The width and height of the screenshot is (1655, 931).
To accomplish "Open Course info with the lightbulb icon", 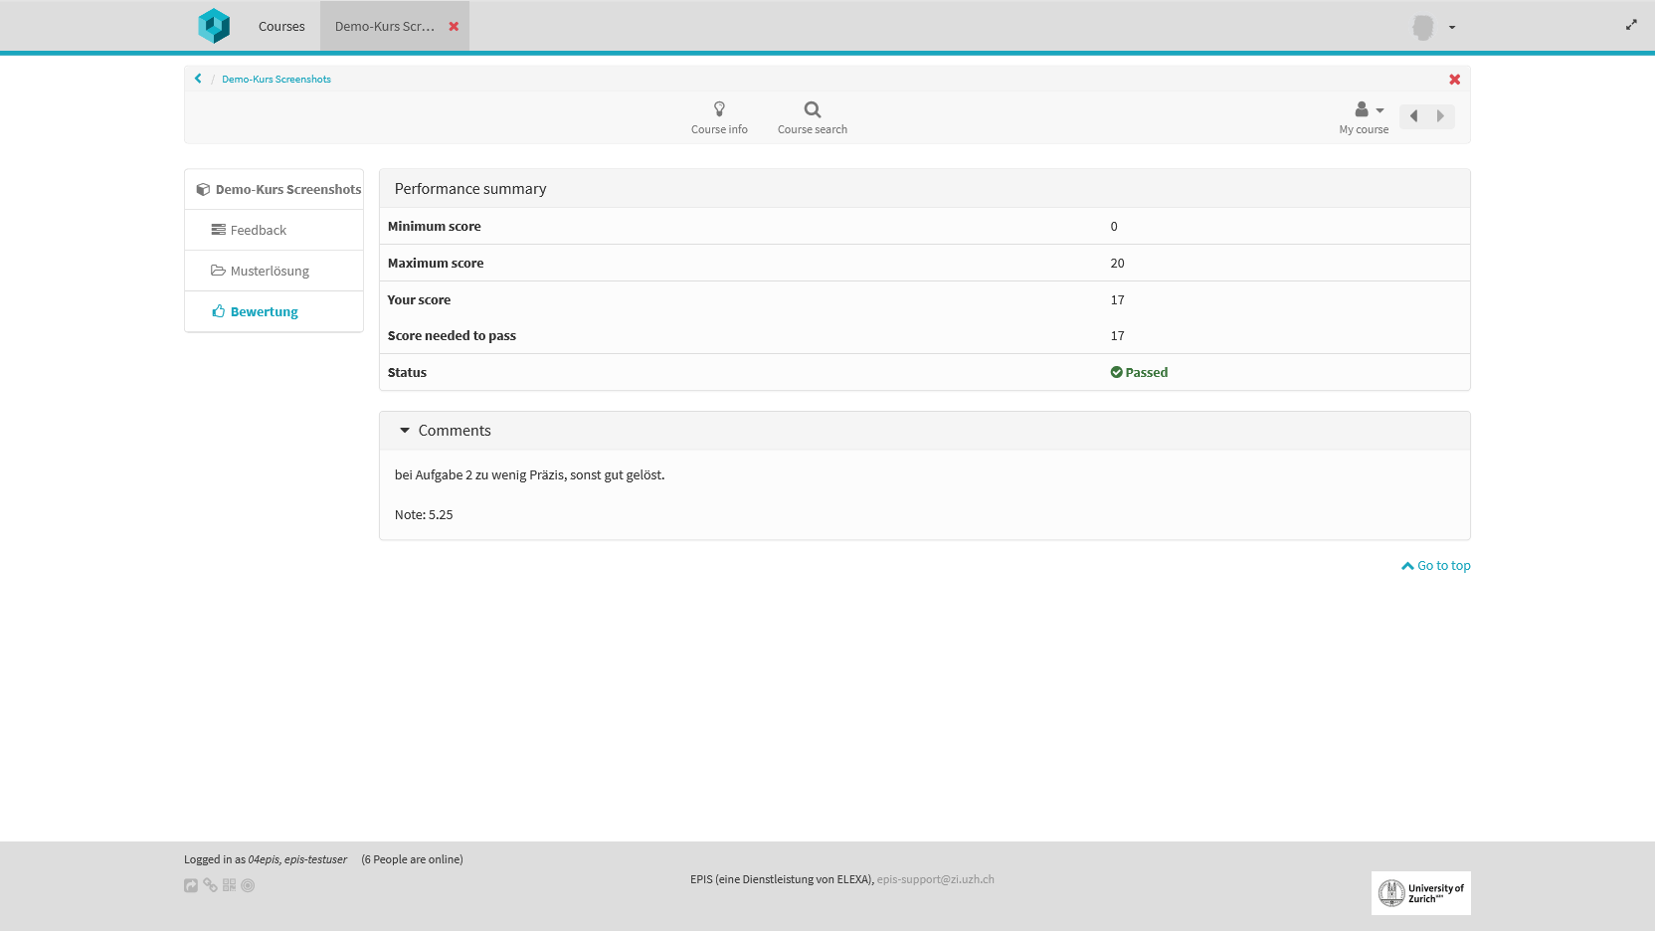I will click(719, 116).
